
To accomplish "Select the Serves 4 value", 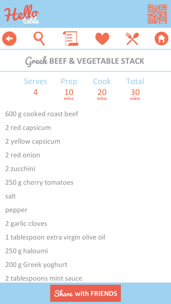I will click(35, 92).
